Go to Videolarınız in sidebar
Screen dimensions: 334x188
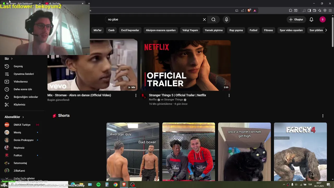(x=22, y=82)
